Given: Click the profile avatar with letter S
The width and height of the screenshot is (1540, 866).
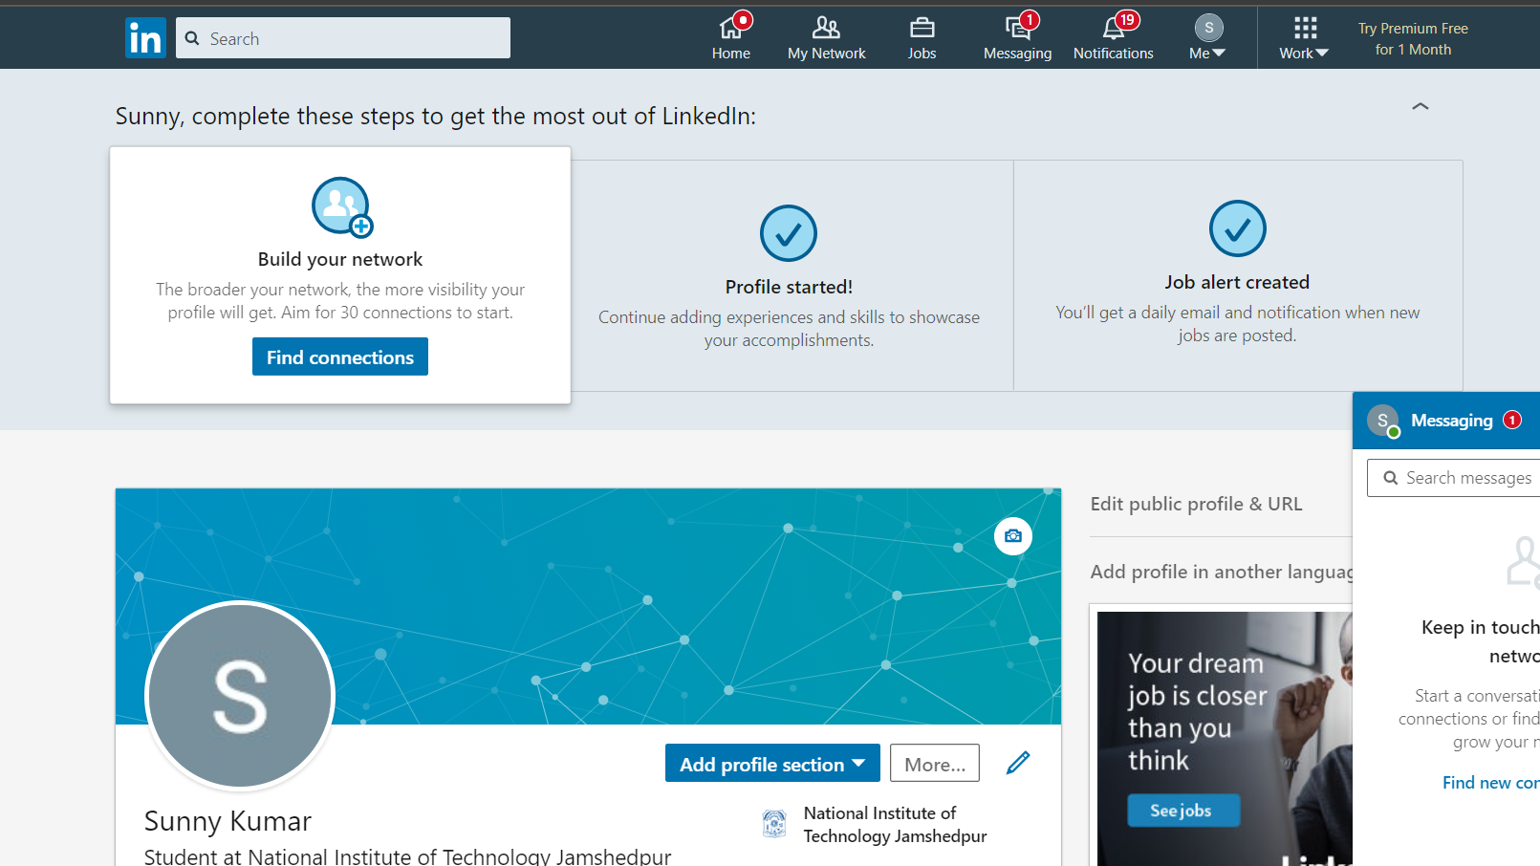Looking at the screenshot, I should [x=240, y=696].
